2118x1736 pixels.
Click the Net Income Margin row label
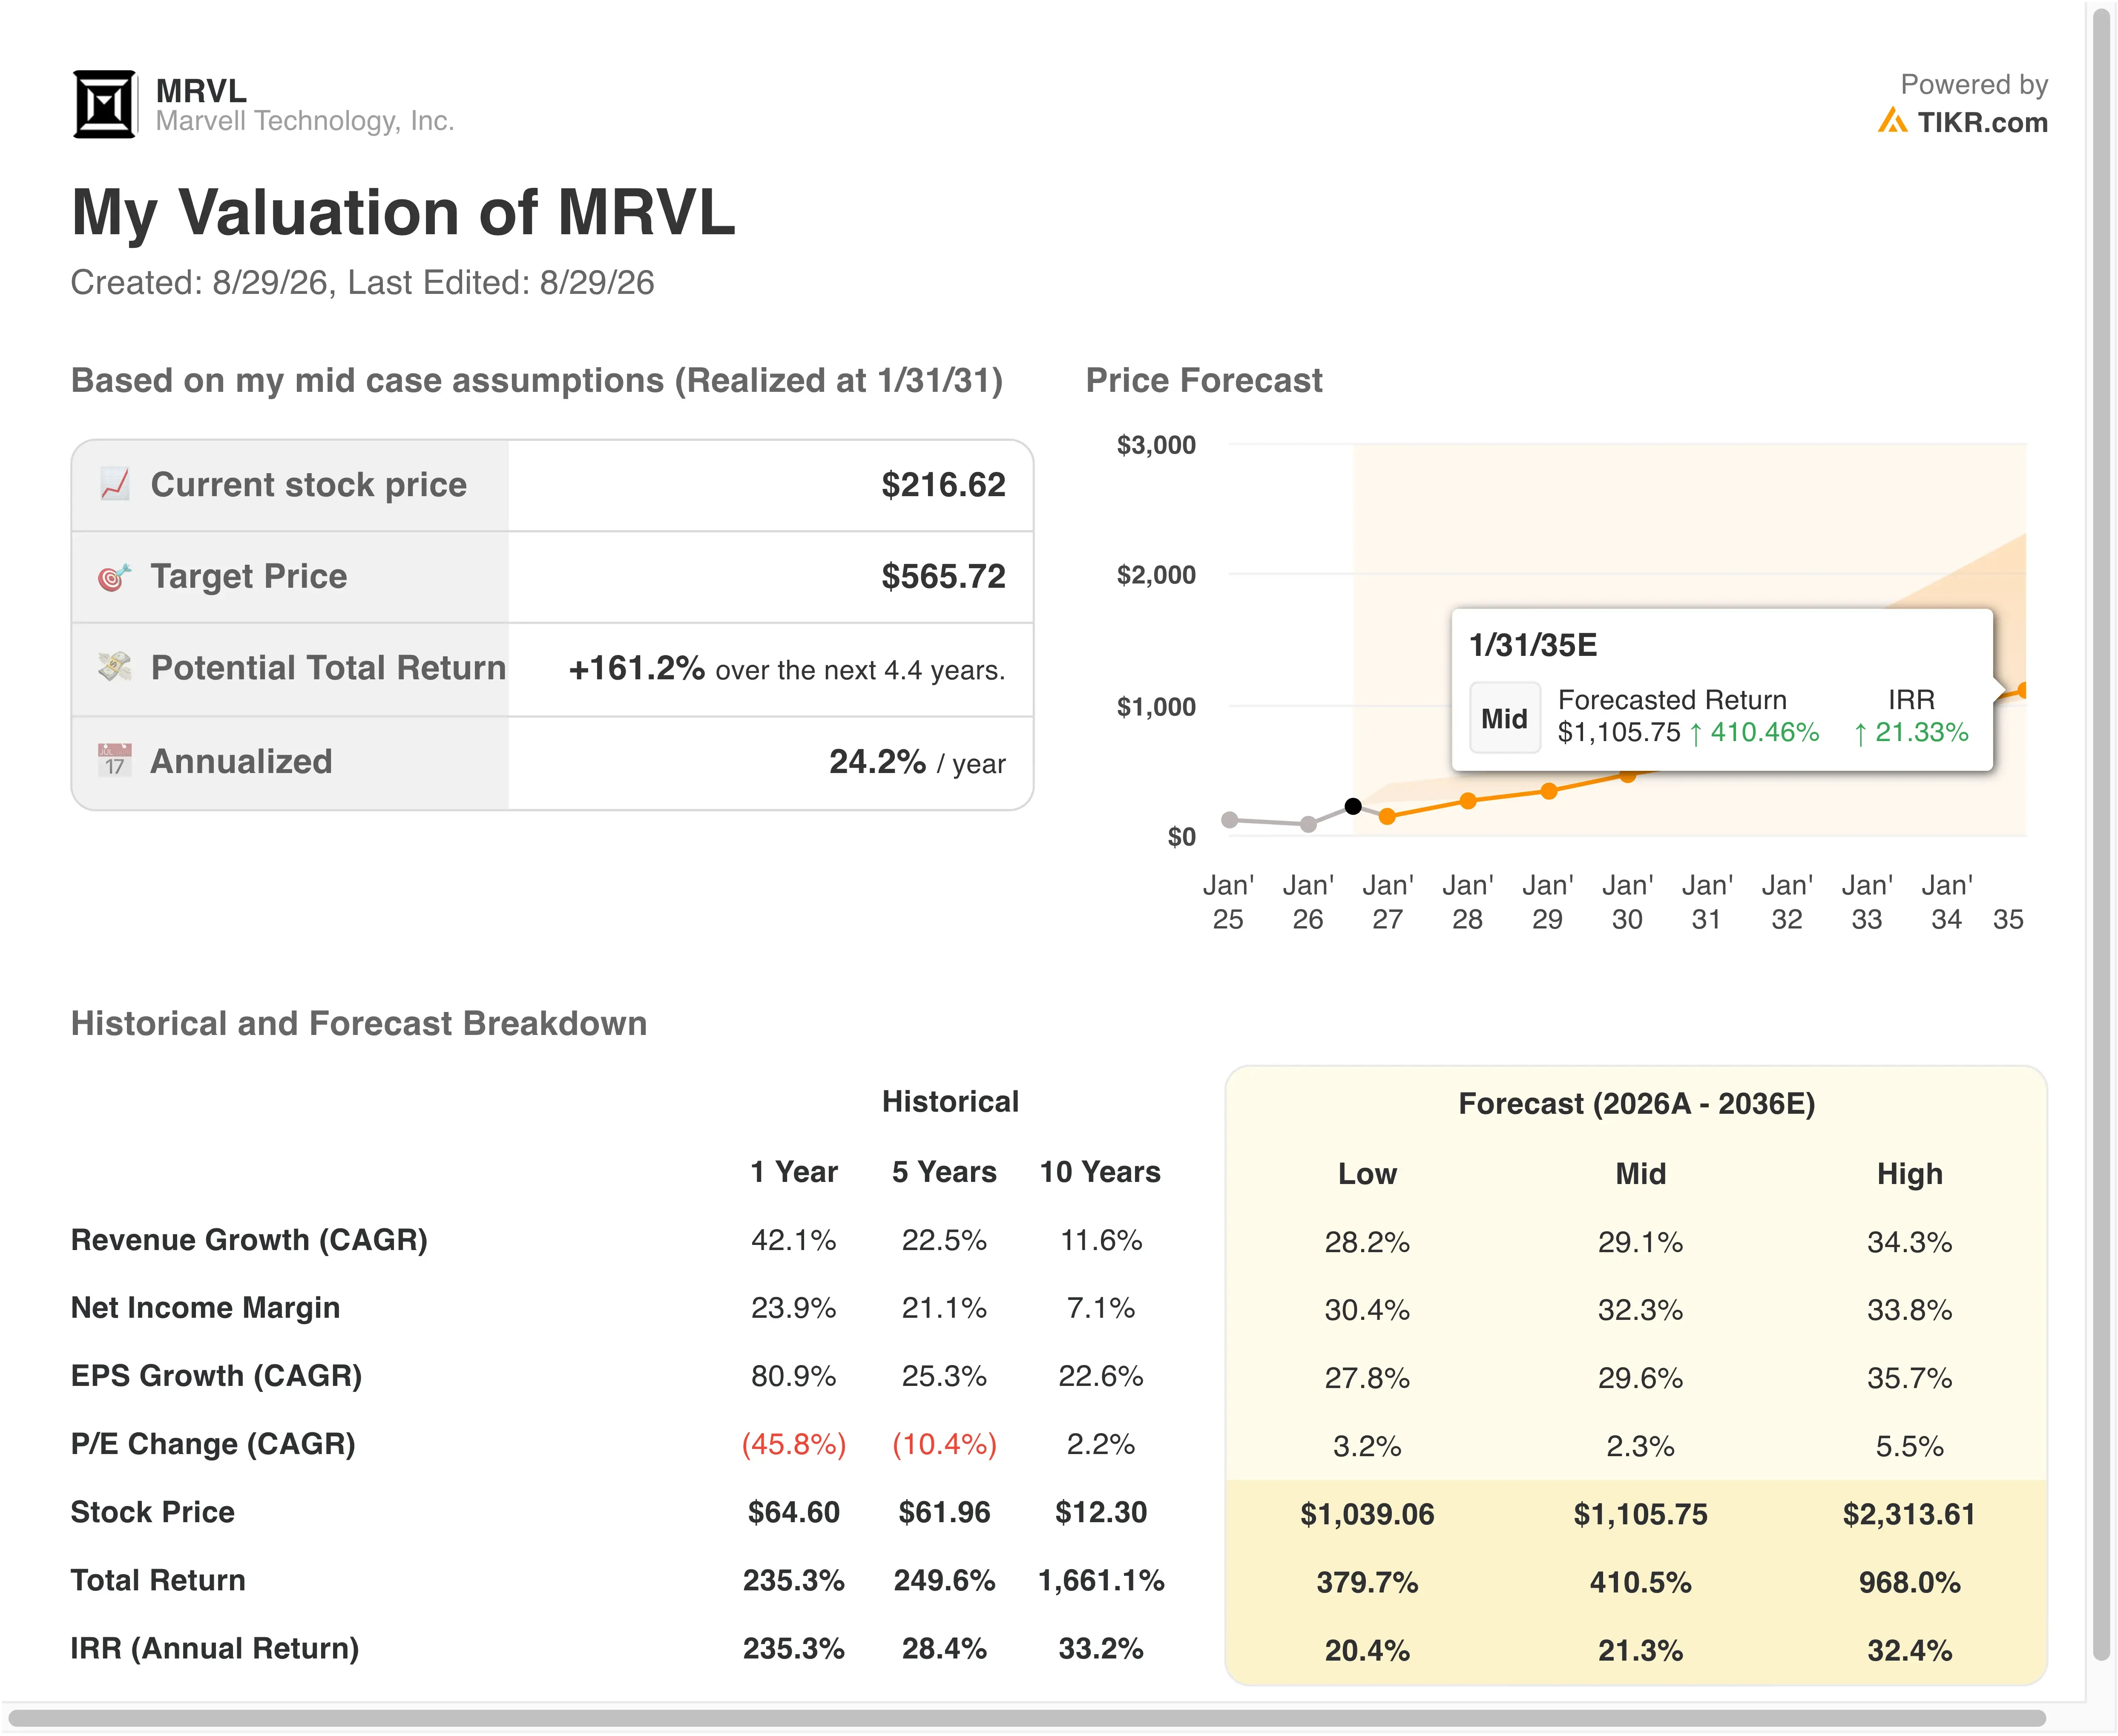(x=205, y=1308)
